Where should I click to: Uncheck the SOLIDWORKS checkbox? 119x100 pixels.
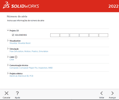tap(13, 35)
